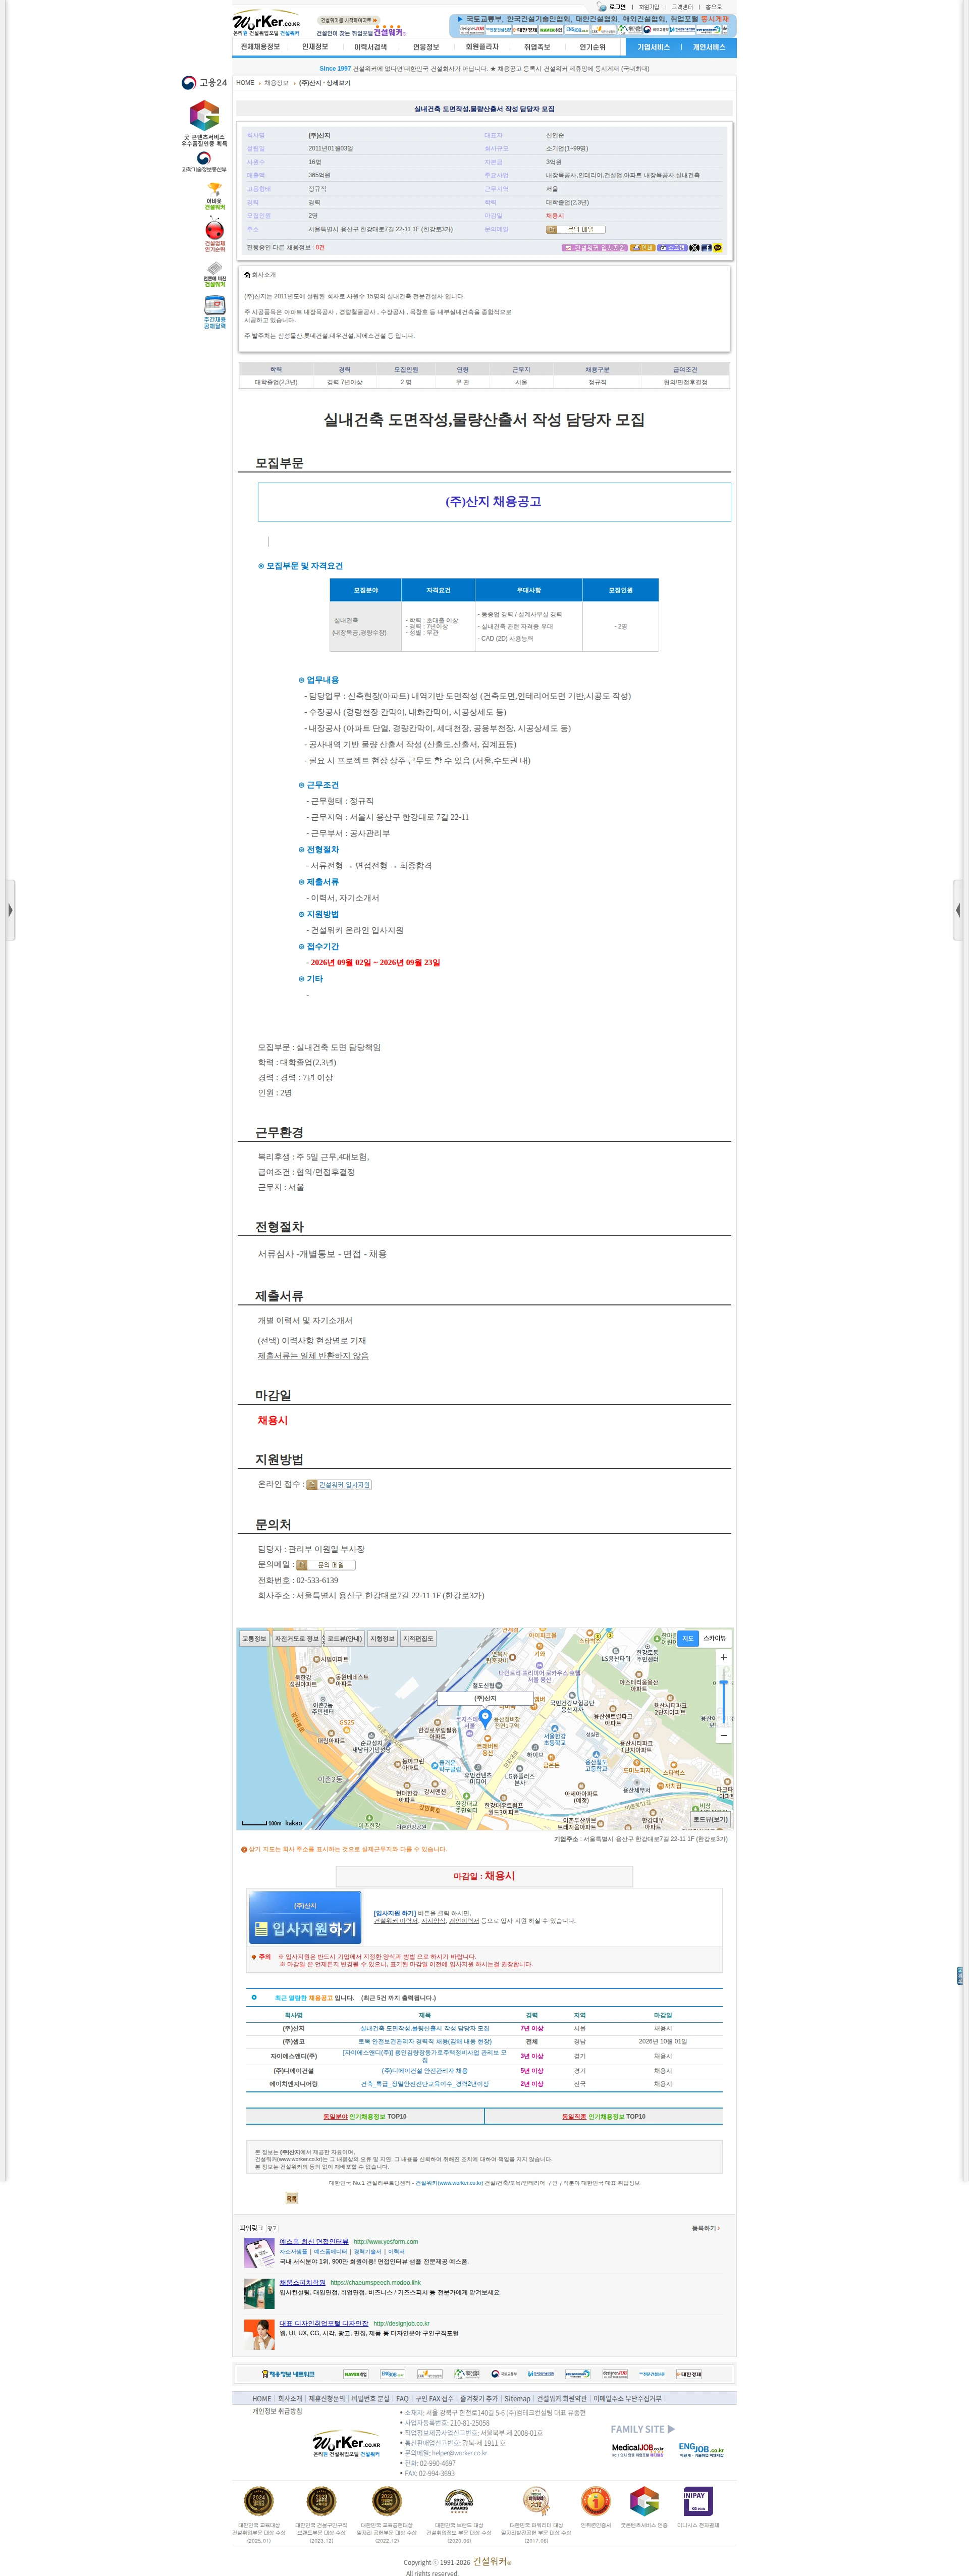Click the 회원가입 link at top
Viewport: 969px width, 2576px height.
click(x=649, y=7)
